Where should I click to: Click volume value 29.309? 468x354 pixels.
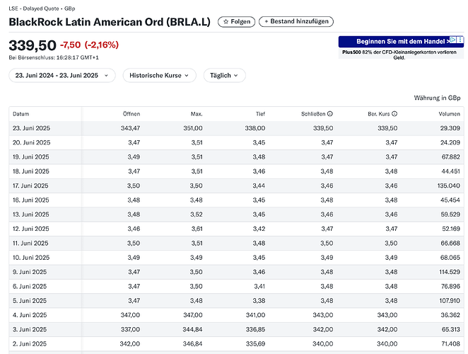[x=450, y=128]
